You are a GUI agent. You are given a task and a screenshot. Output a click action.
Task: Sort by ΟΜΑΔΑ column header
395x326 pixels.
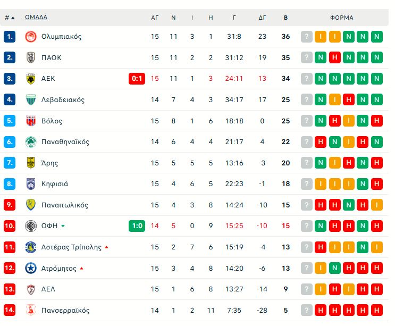[x=36, y=17]
